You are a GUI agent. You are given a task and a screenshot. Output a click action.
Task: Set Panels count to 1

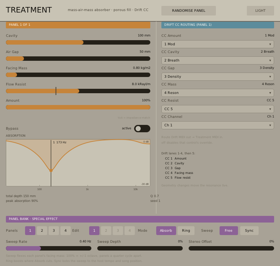(30, 231)
